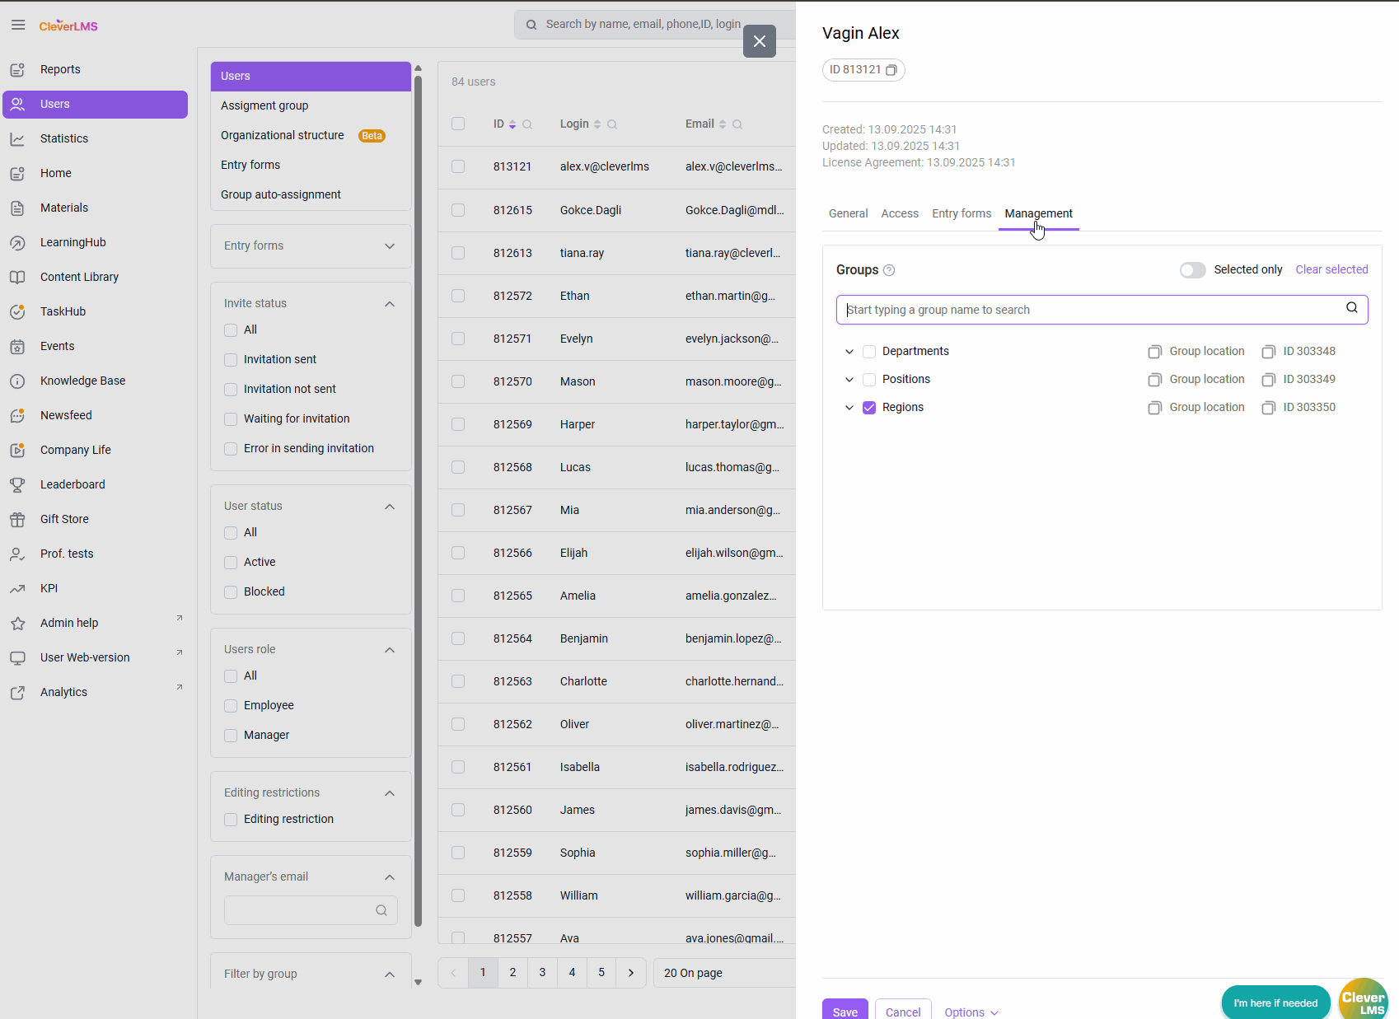Expand the Departments group tree
This screenshot has width=1399, height=1019.
pyautogui.click(x=849, y=352)
